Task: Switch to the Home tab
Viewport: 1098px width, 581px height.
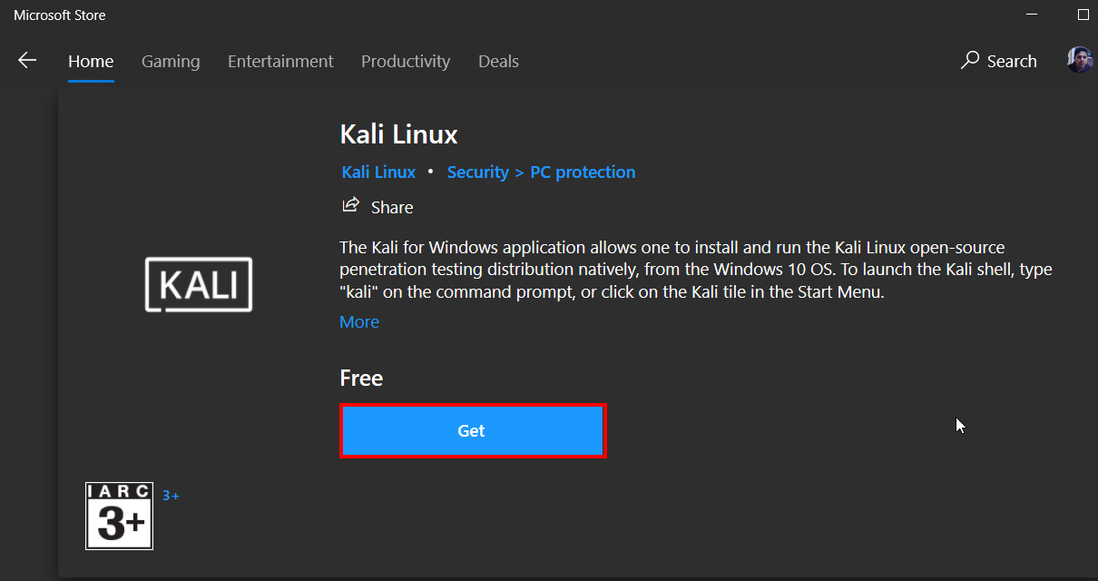Action: click(x=91, y=62)
